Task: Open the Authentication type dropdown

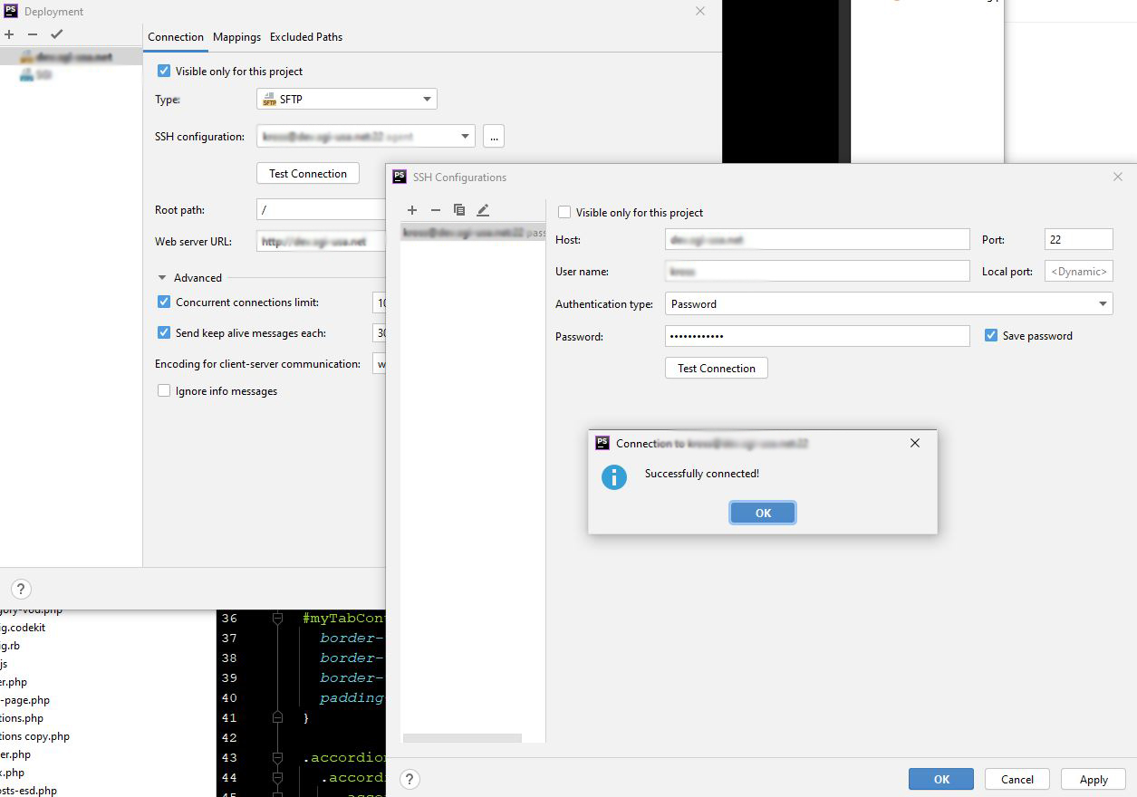Action: (x=889, y=304)
